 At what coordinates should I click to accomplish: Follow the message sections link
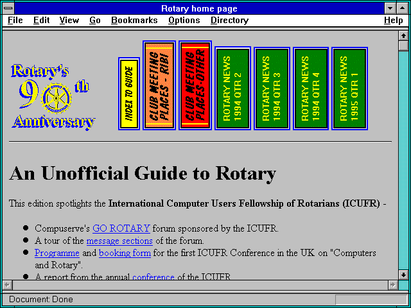[x=119, y=241]
